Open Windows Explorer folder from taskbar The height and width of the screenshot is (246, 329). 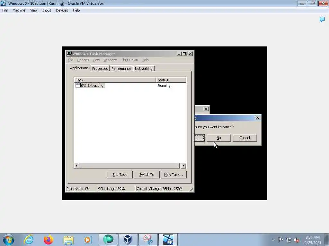point(68,240)
